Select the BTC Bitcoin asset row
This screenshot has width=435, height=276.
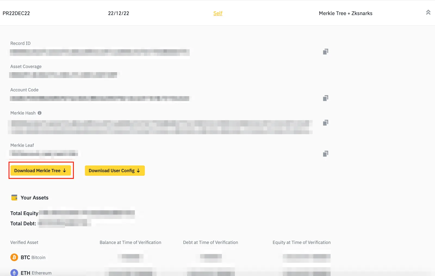click(x=170, y=257)
